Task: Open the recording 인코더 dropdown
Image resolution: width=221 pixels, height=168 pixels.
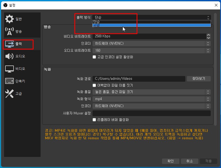Action: (x=151, y=106)
